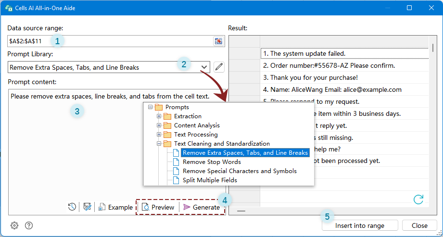Select result row '1. The system update failed.'
443x237 pixels.
point(344,53)
